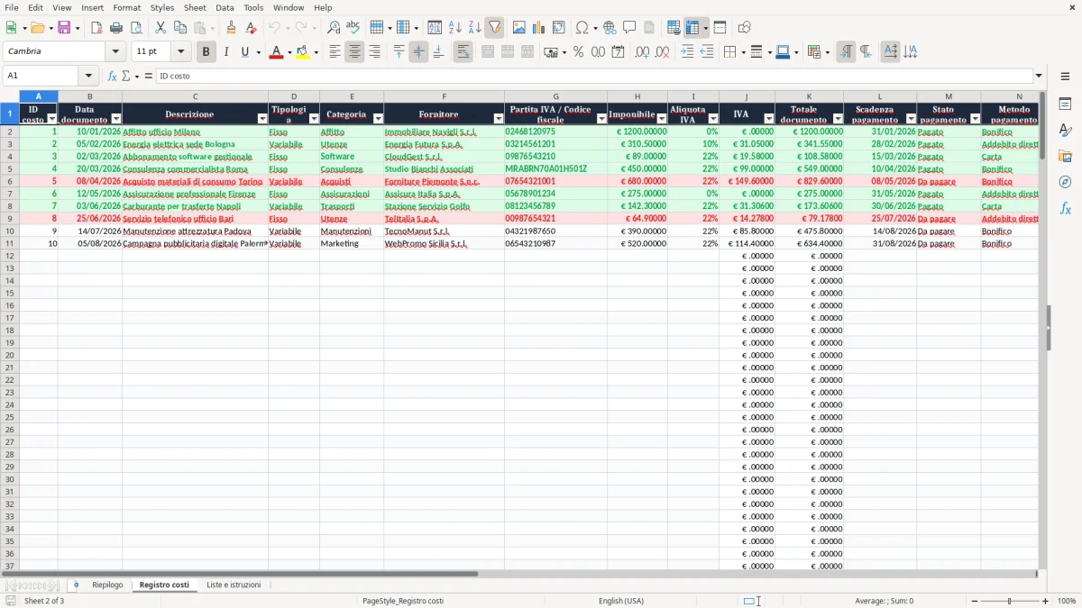Open the Data menu
Screen dimensions: 1082x608
[x=225, y=7]
